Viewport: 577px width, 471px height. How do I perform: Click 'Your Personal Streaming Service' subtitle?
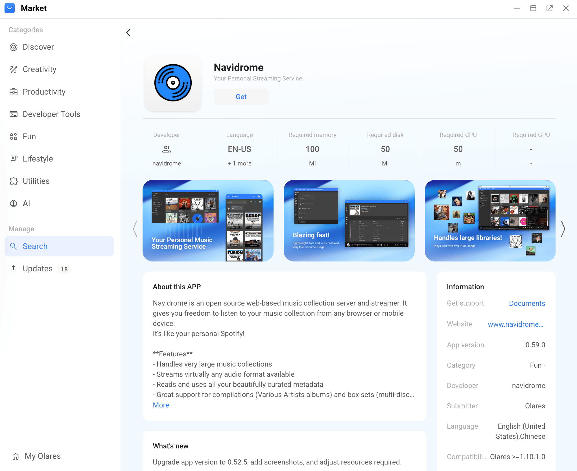[258, 78]
